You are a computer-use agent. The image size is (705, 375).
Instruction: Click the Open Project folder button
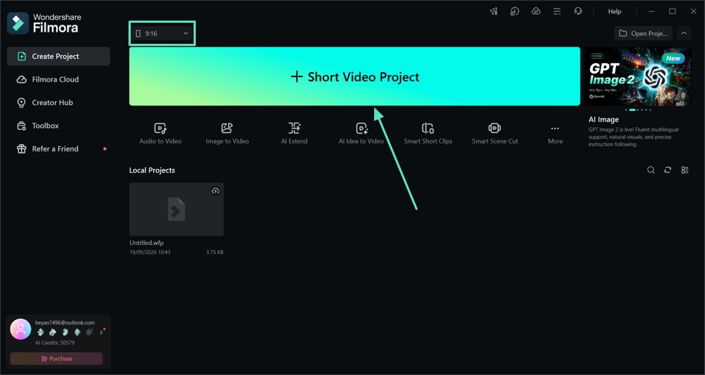click(644, 33)
